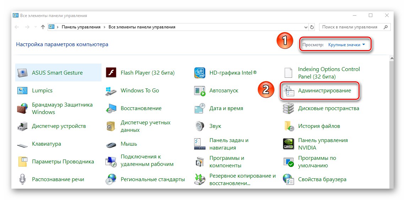Go to the Панель управления breadcrumb
405x200 pixels.
tap(81, 27)
